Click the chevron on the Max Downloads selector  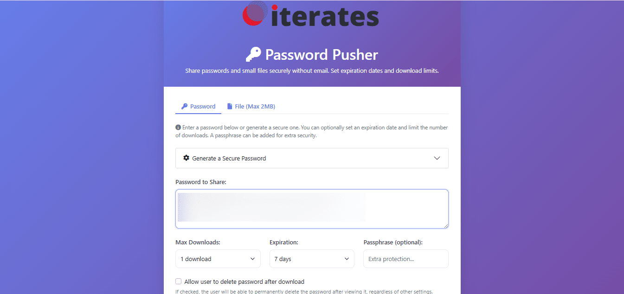252,259
